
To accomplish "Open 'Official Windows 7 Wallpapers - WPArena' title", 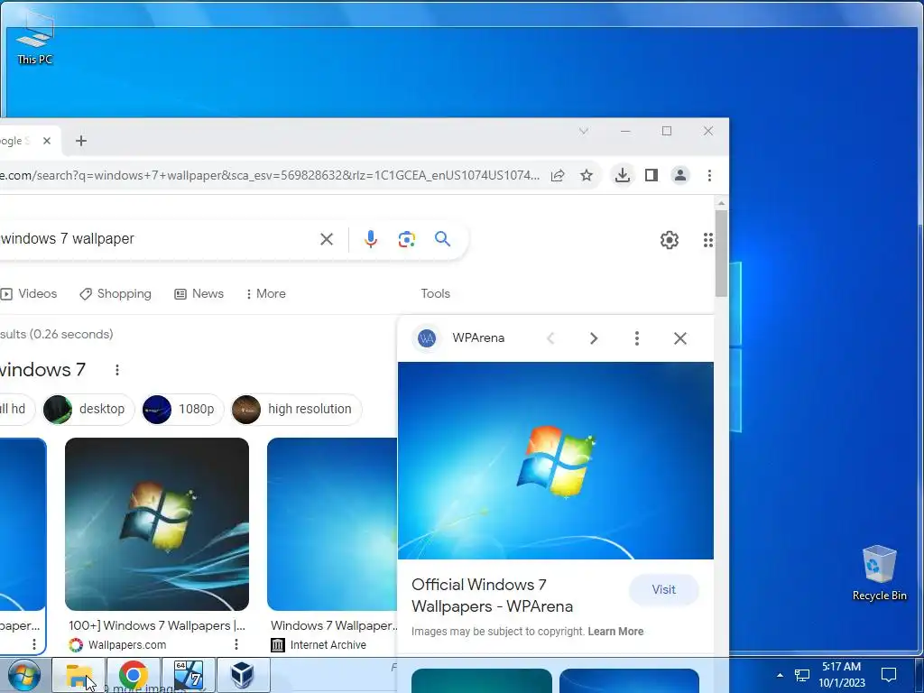I will (x=492, y=596).
